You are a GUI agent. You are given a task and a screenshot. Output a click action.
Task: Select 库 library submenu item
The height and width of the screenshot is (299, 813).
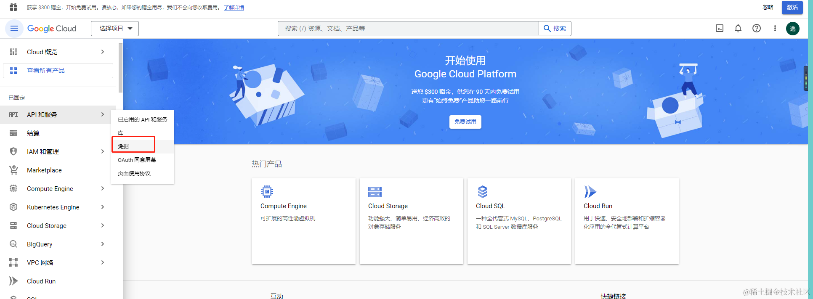point(143,133)
